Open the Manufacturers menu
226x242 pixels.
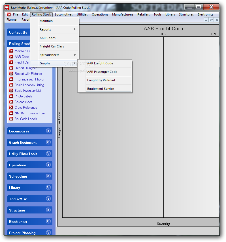(x=123, y=14)
